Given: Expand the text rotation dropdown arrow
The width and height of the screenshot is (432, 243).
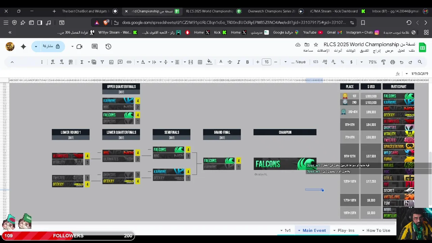Looking at the screenshot, I should coord(138,62).
